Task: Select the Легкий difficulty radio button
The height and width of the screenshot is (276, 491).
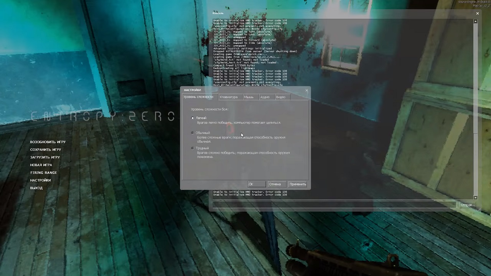Action: tap(193, 118)
